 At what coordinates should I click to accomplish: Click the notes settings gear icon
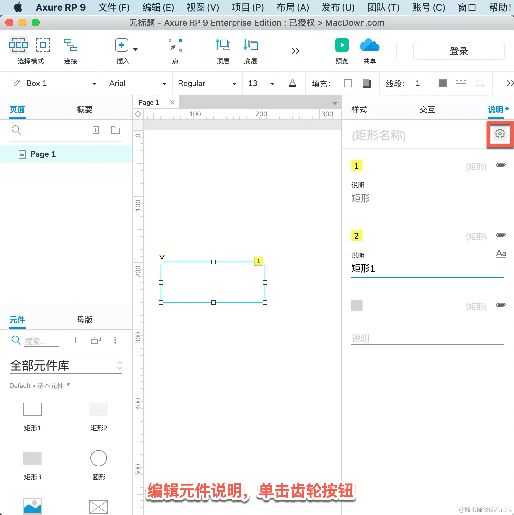click(x=500, y=134)
